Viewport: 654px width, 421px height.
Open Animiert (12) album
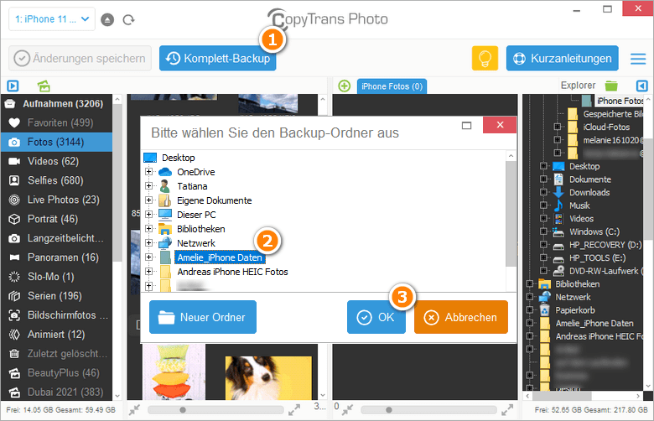(56, 335)
